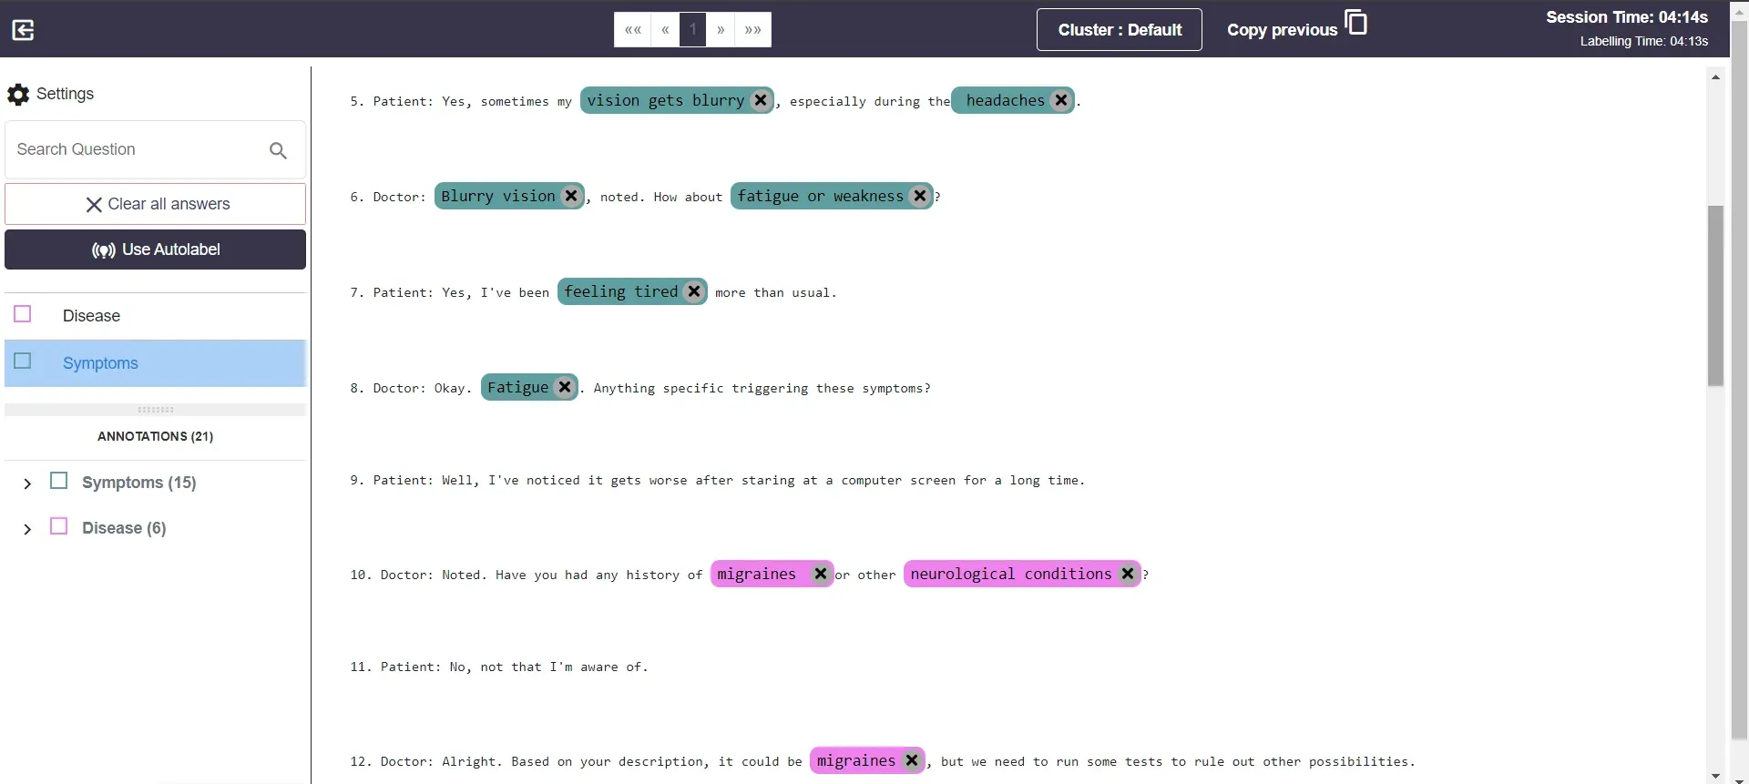Click the exit icon in top-left corner
Screen dimensions: 1749x784
[x=23, y=30]
